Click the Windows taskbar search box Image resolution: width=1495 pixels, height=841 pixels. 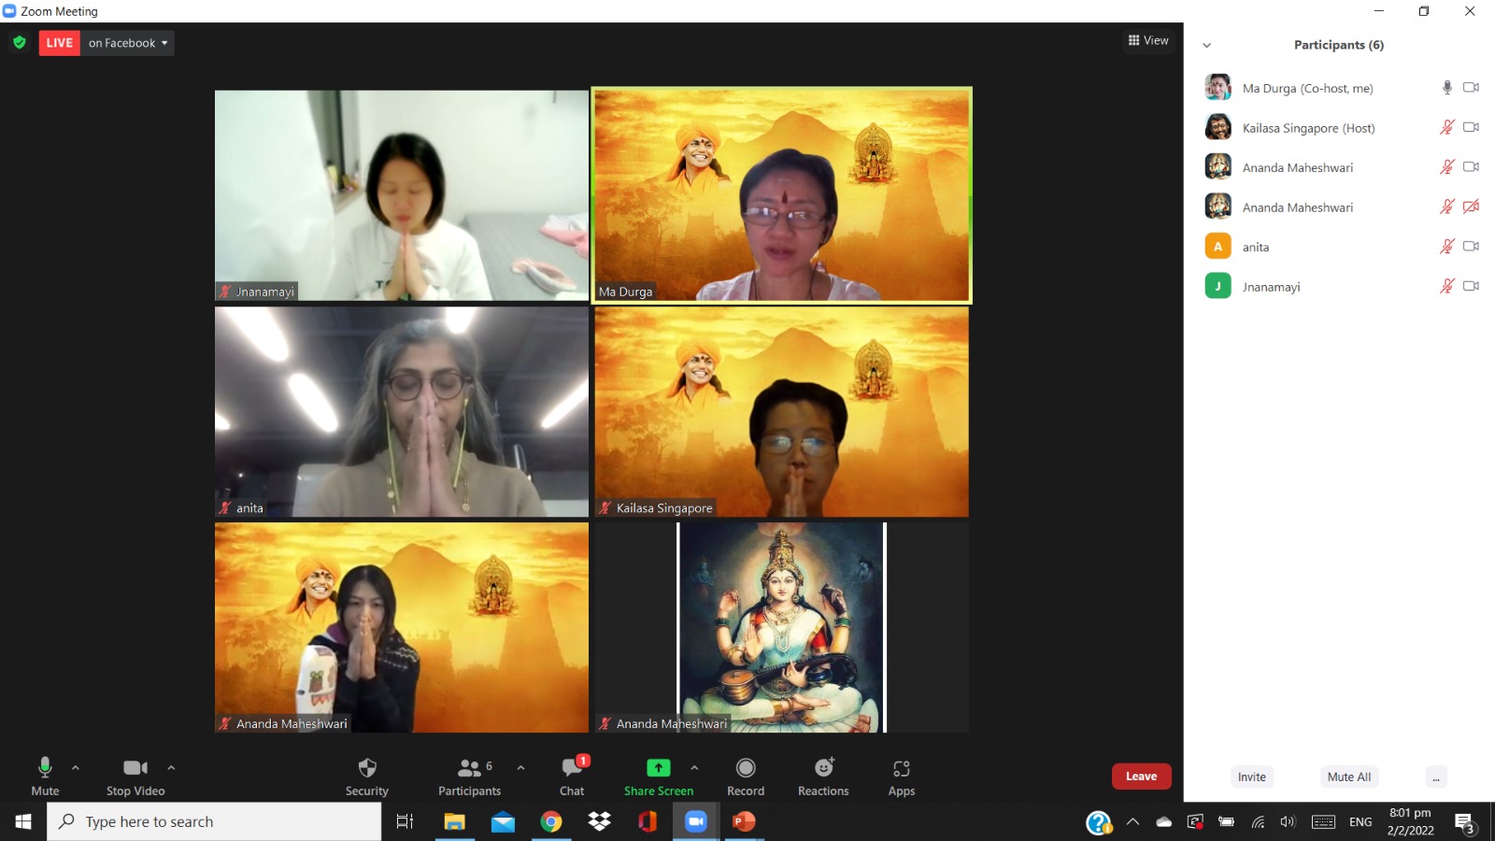pos(215,821)
